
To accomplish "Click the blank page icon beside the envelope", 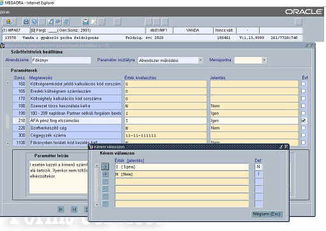I will (94, 22).
